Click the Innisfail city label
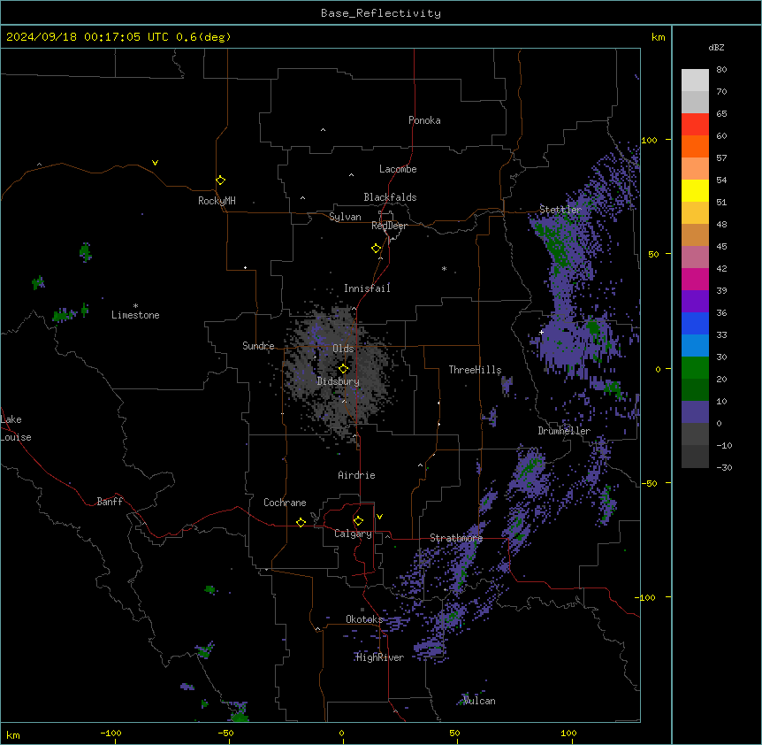Image resolution: width=762 pixels, height=745 pixels. [x=367, y=288]
